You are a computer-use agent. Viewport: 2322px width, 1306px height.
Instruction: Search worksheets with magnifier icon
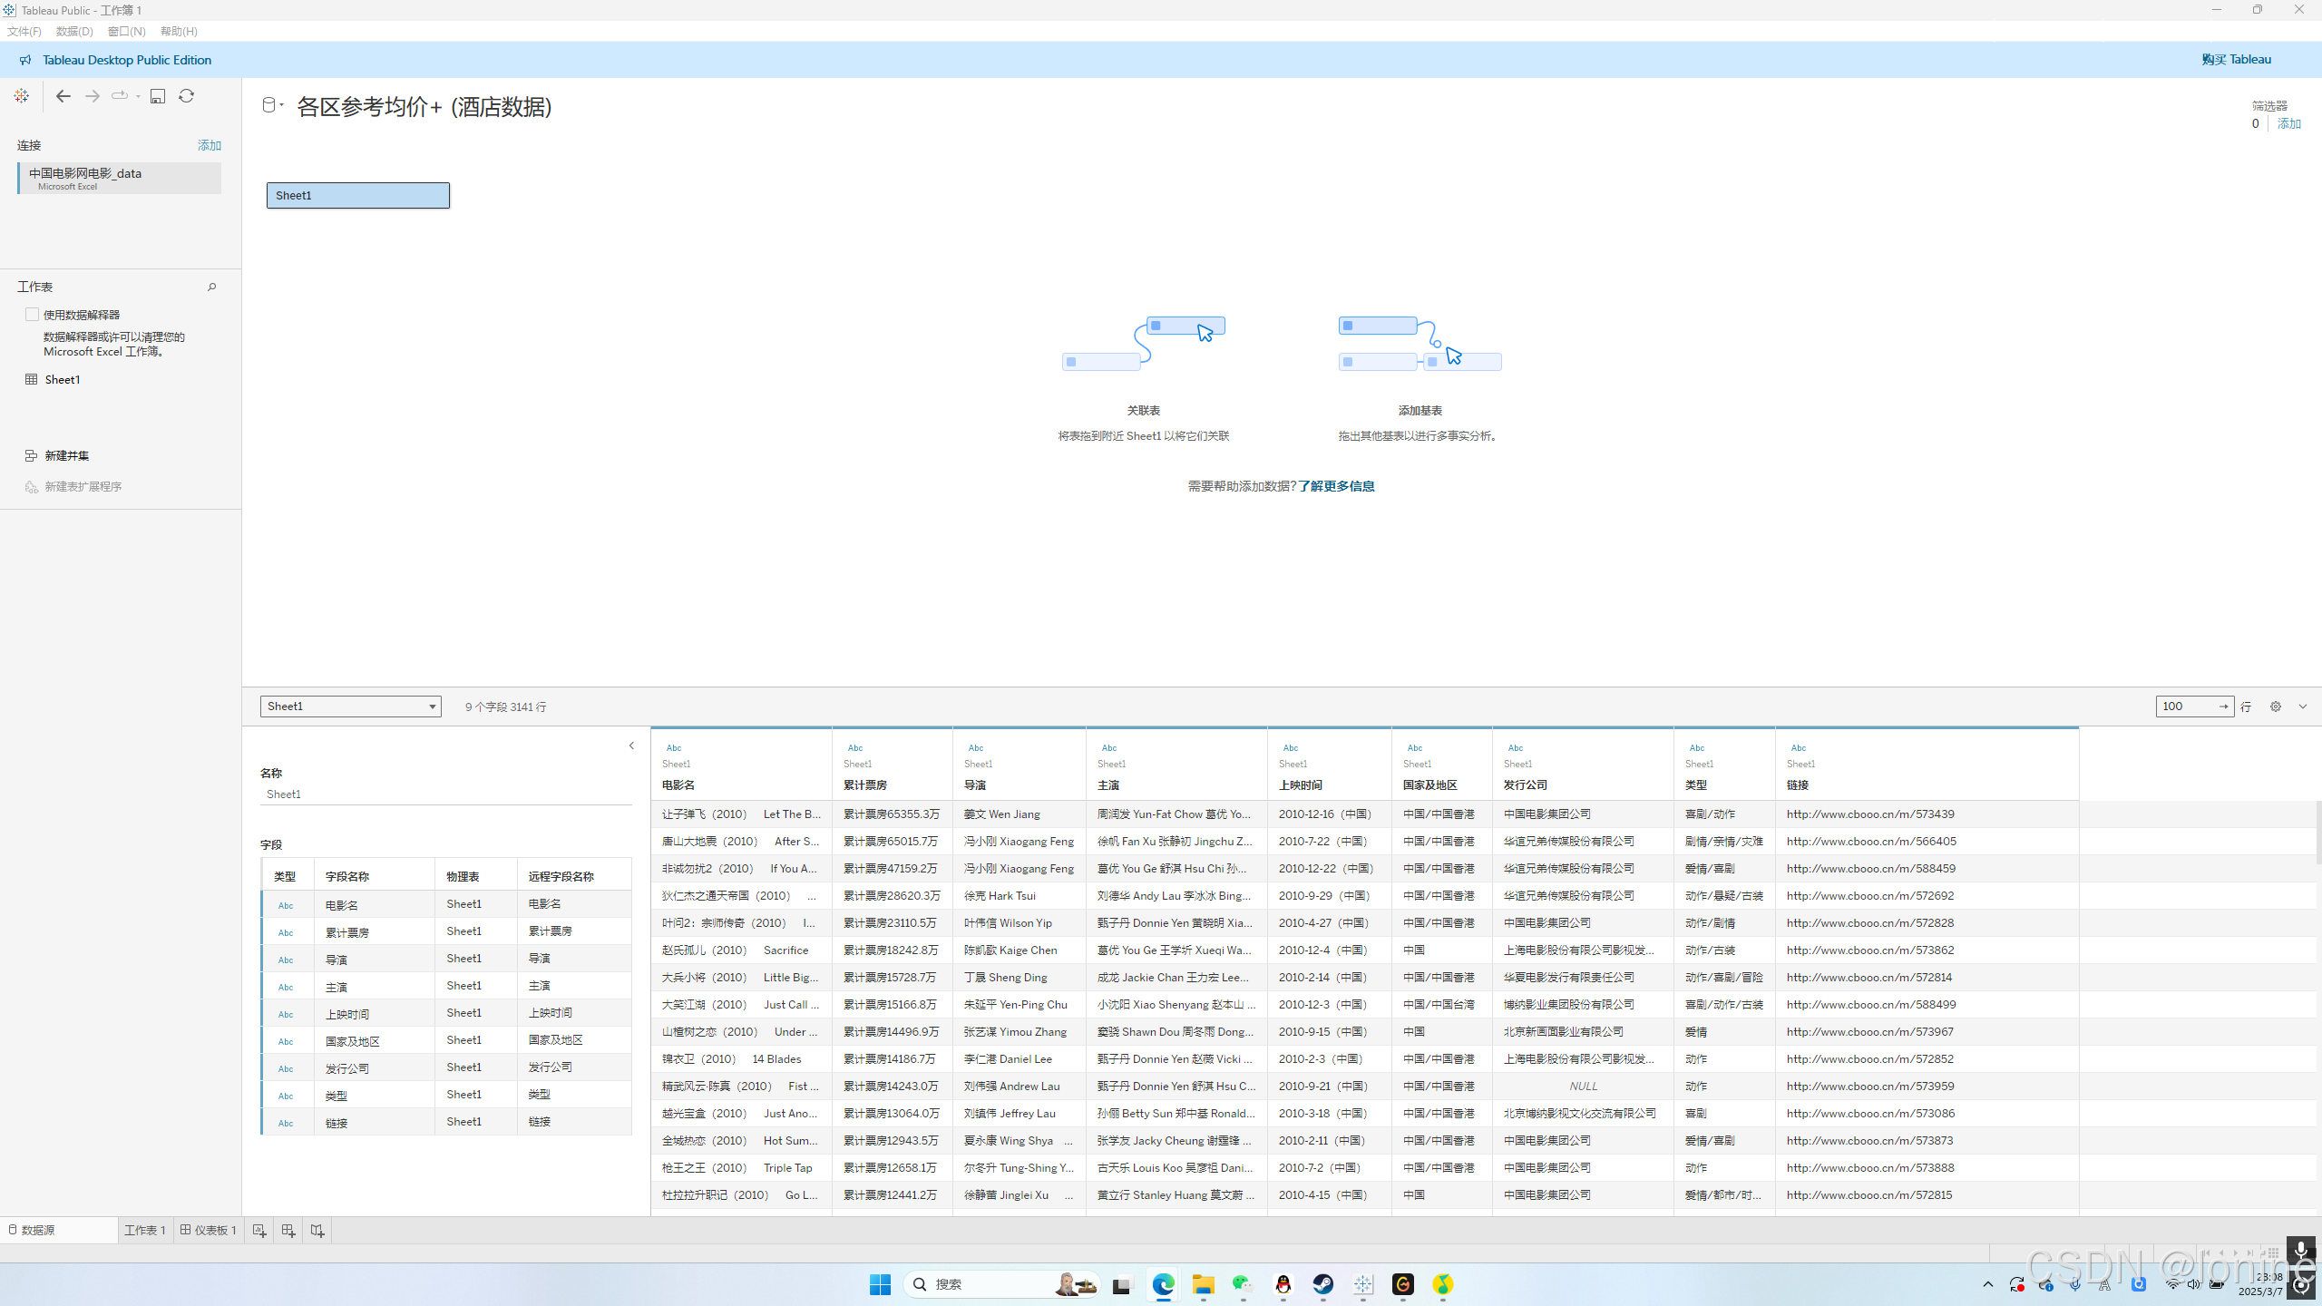coord(212,287)
